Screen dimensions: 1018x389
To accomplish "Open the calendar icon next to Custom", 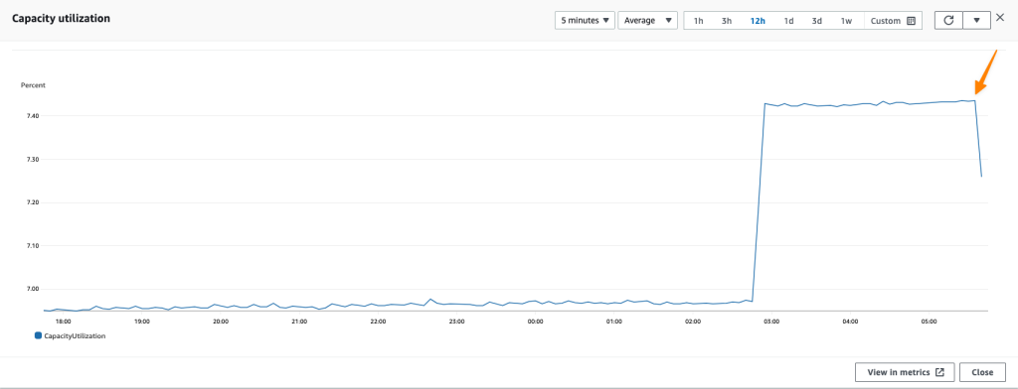I will pos(911,20).
